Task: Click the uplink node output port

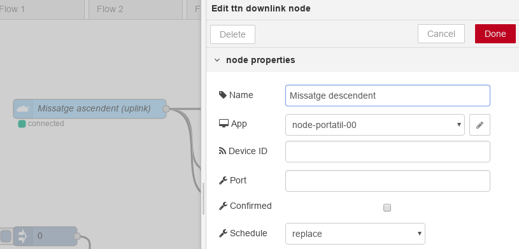Action: click(x=166, y=109)
